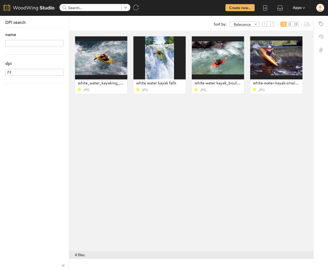328x271 pixels.
Task: Expand the search field dropdown arrow
Action: coord(126,7)
